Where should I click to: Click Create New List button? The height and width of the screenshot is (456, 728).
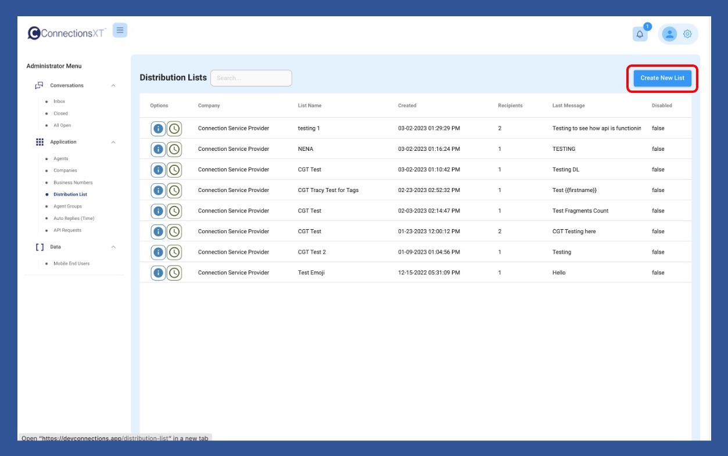click(x=662, y=78)
